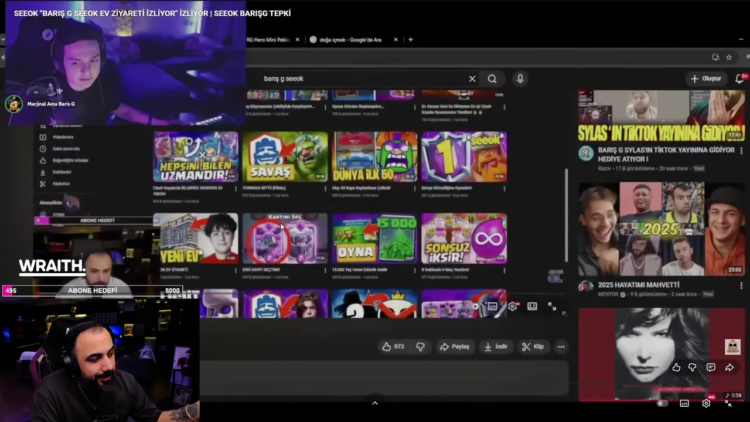Screen dimensions: 750x422
Task: Toggle captions on the inner player
Action: (x=493, y=306)
